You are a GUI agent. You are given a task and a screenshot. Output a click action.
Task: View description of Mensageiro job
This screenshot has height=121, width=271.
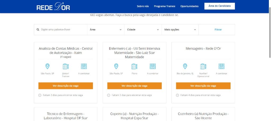(x=203, y=86)
